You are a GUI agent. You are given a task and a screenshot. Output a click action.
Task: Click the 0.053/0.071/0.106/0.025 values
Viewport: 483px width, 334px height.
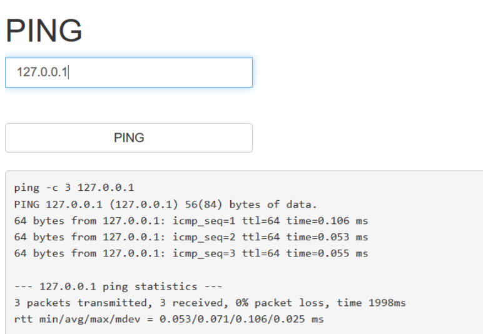pyautogui.click(x=232, y=319)
